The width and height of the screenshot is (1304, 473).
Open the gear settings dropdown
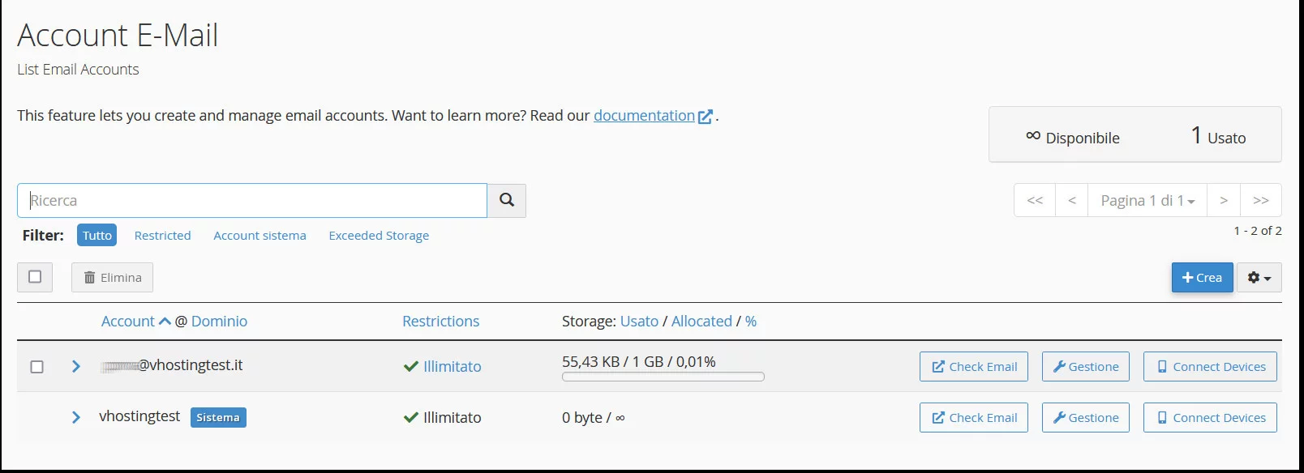(x=1259, y=277)
